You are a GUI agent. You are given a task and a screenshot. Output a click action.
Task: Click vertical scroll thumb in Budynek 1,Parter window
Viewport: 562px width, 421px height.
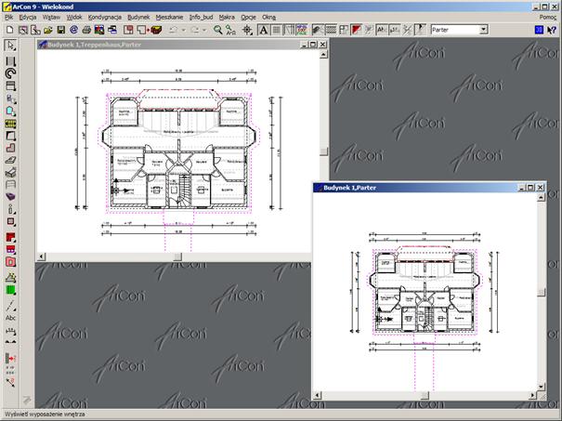[x=542, y=292]
